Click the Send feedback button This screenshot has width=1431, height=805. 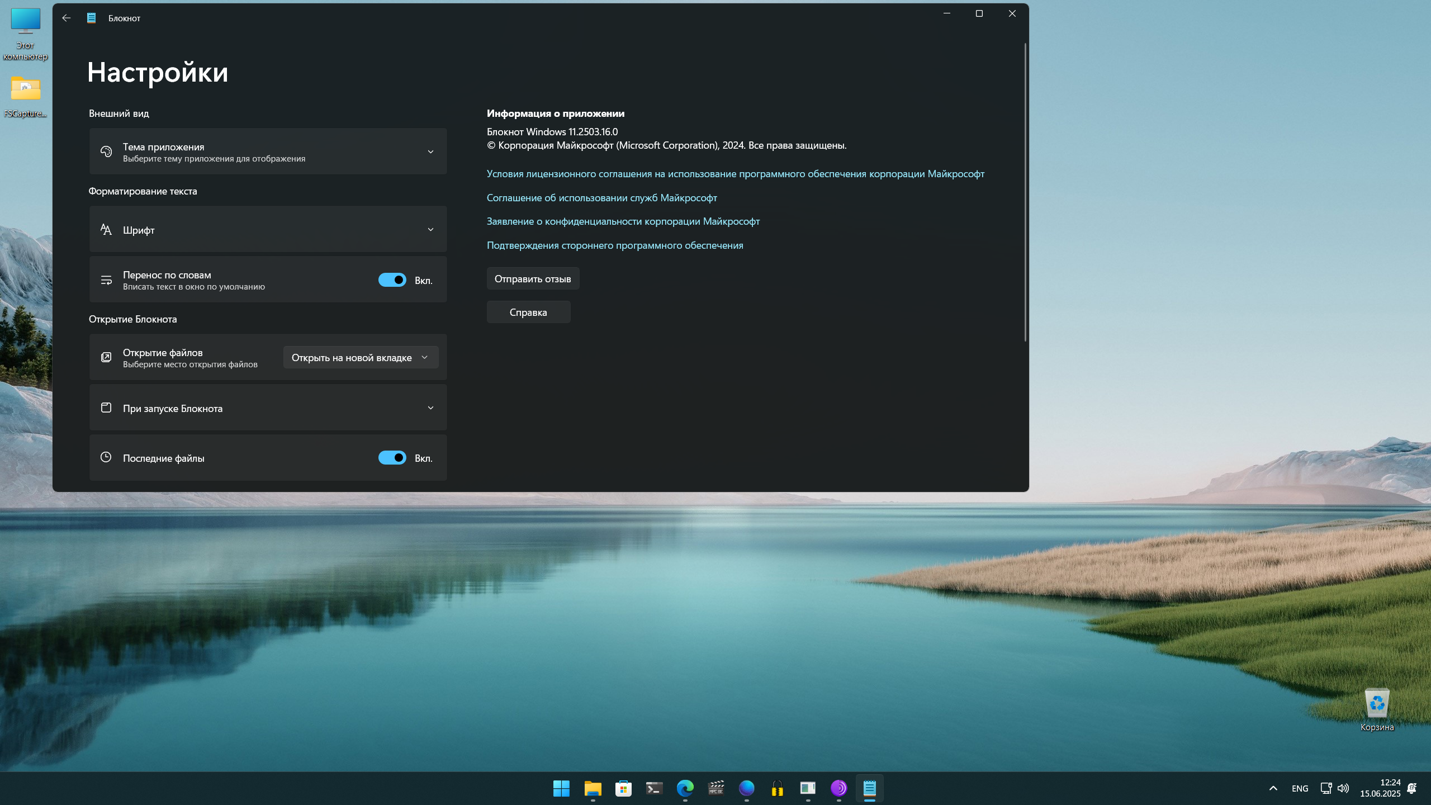coord(533,279)
